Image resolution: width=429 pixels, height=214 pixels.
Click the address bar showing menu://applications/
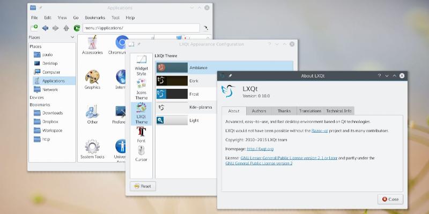[x=139, y=28]
